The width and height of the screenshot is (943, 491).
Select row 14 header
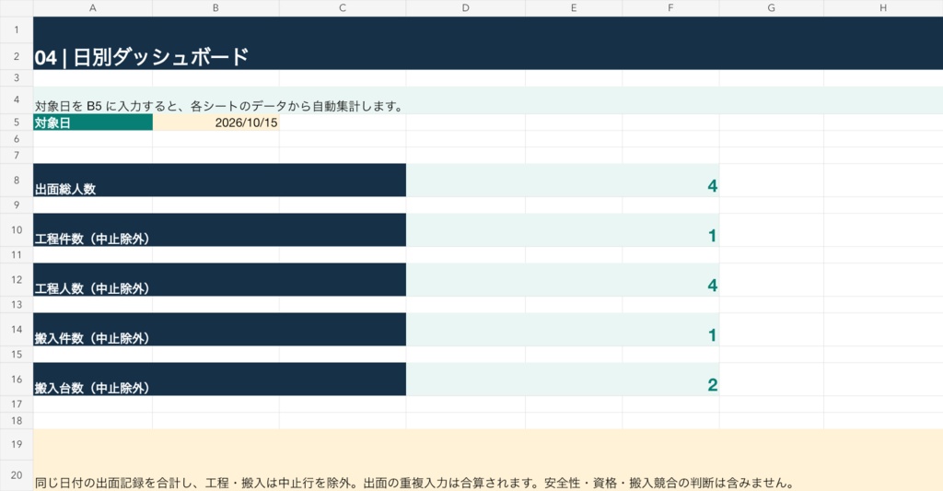(17, 329)
